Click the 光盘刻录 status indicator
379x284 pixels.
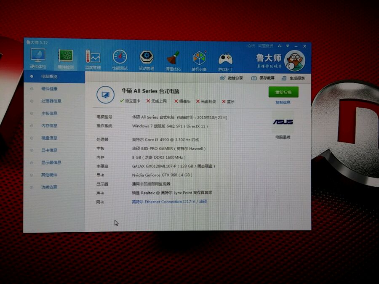click(x=206, y=101)
